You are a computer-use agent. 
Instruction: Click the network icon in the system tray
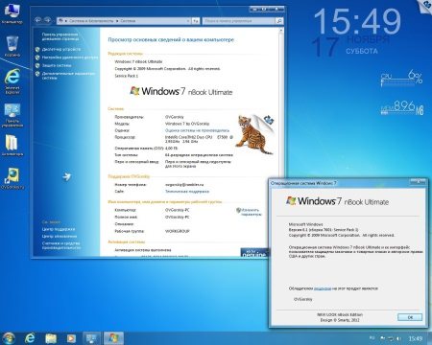click(391, 338)
